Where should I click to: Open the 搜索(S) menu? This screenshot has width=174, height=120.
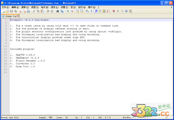coord(25,7)
